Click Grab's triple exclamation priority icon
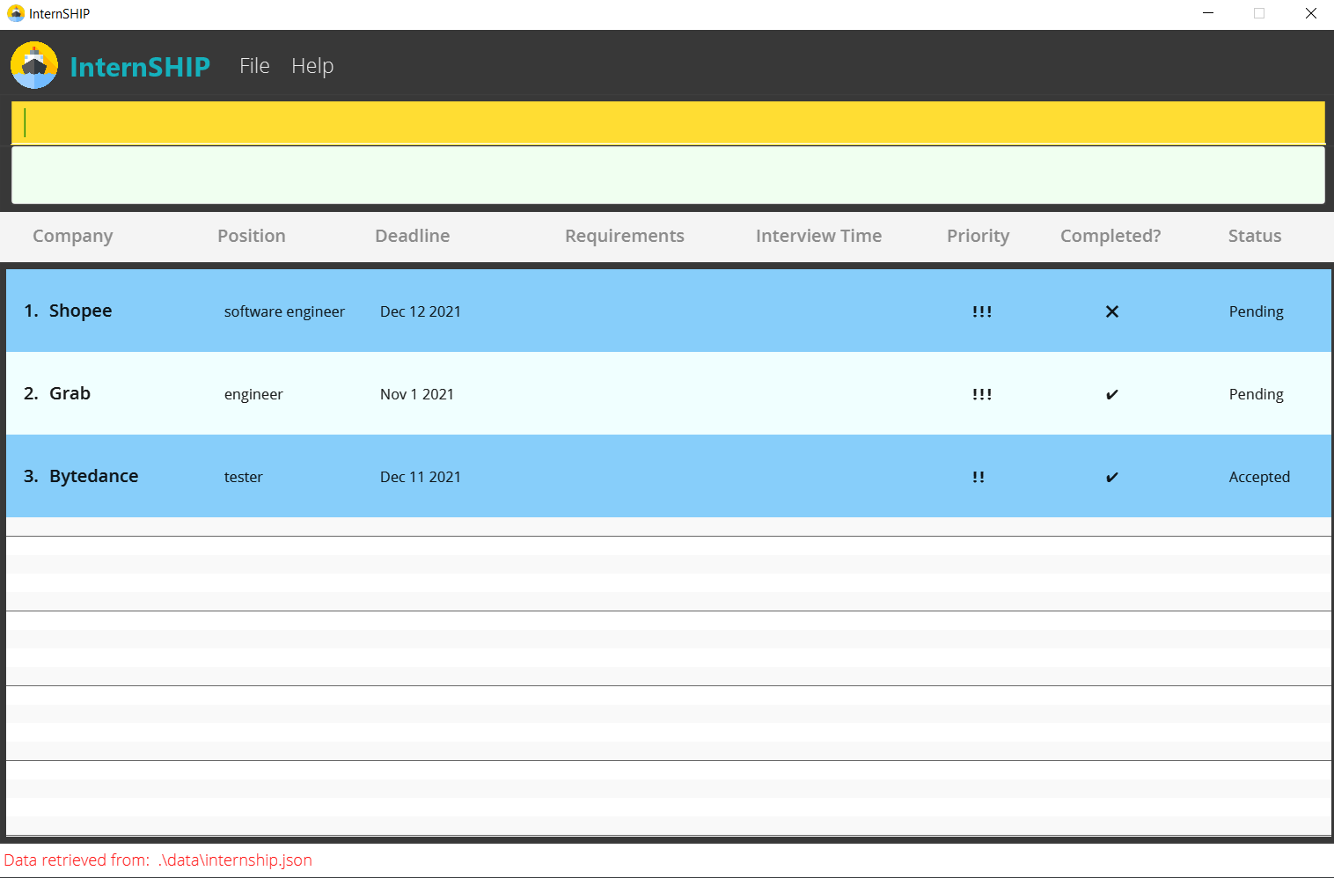Screen dimensions: 1334x878 (x=982, y=394)
